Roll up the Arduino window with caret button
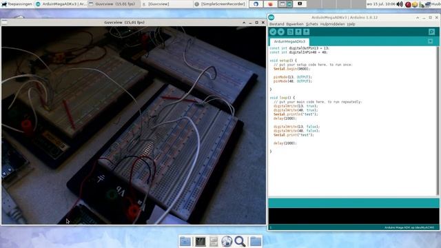Image resolution: width=441 pixels, height=248 pixels. point(418,17)
